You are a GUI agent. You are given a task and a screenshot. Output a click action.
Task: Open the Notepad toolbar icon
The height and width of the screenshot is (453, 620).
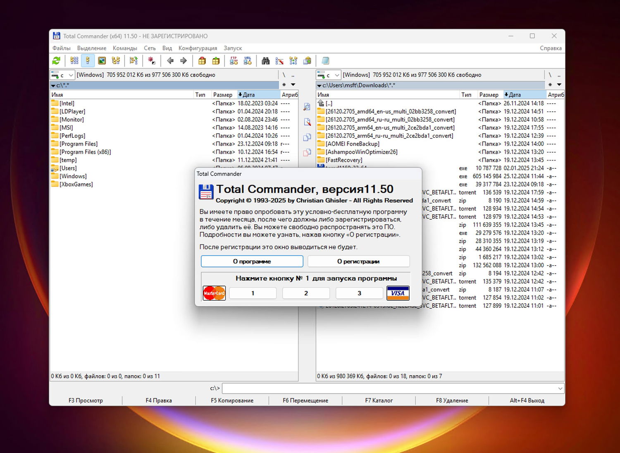pyautogui.click(x=326, y=61)
